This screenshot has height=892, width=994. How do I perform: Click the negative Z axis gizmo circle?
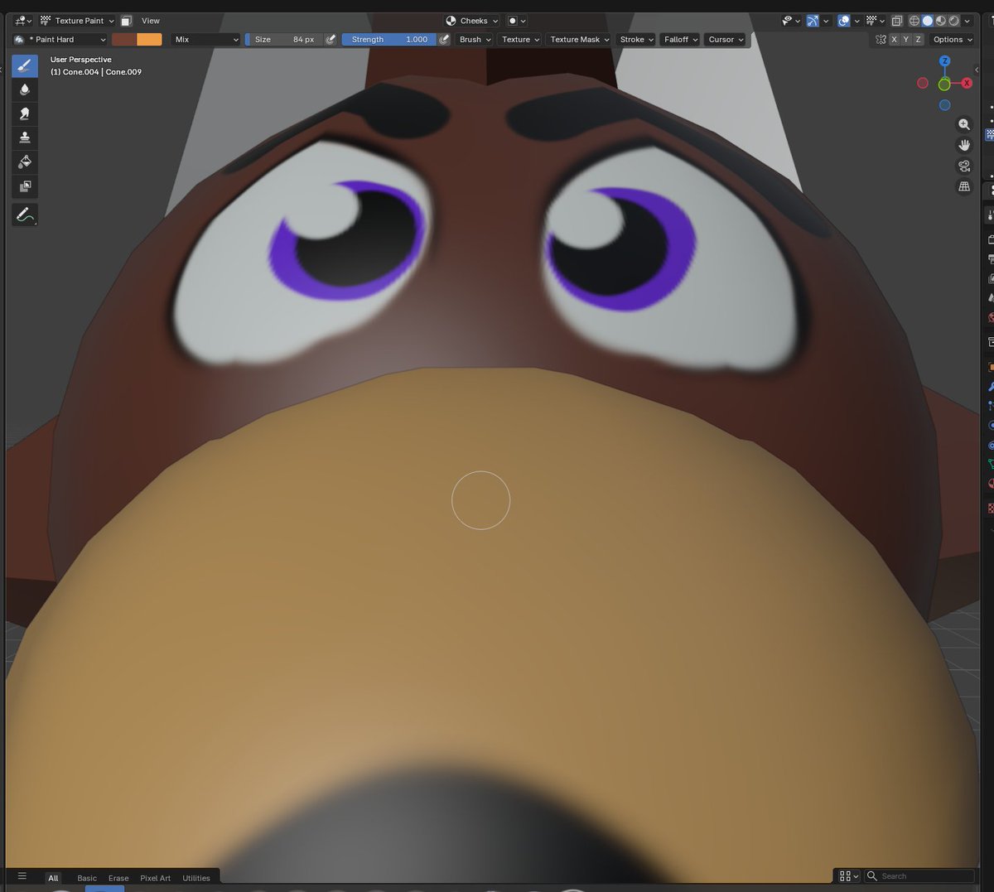pos(944,105)
